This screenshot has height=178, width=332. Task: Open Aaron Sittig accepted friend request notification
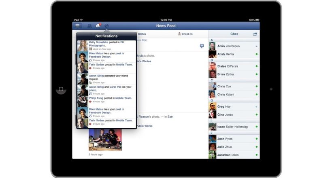106,79
